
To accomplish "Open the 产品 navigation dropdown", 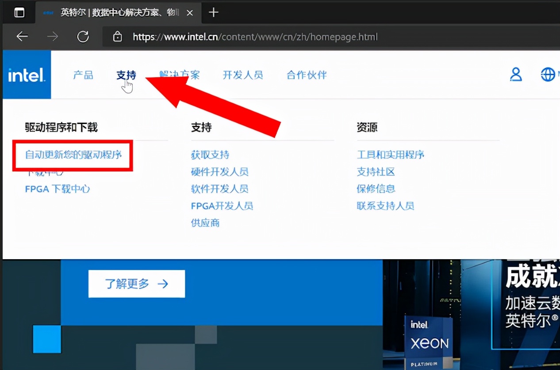I will [x=83, y=75].
